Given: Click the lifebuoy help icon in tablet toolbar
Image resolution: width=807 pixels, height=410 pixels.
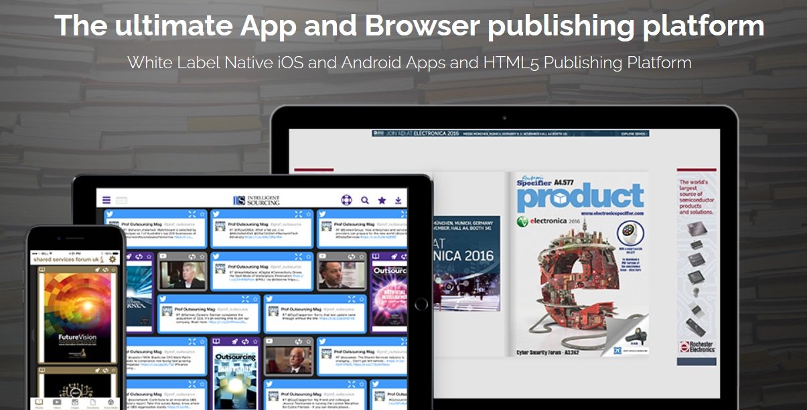Looking at the screenshot, I should point(346,200).
